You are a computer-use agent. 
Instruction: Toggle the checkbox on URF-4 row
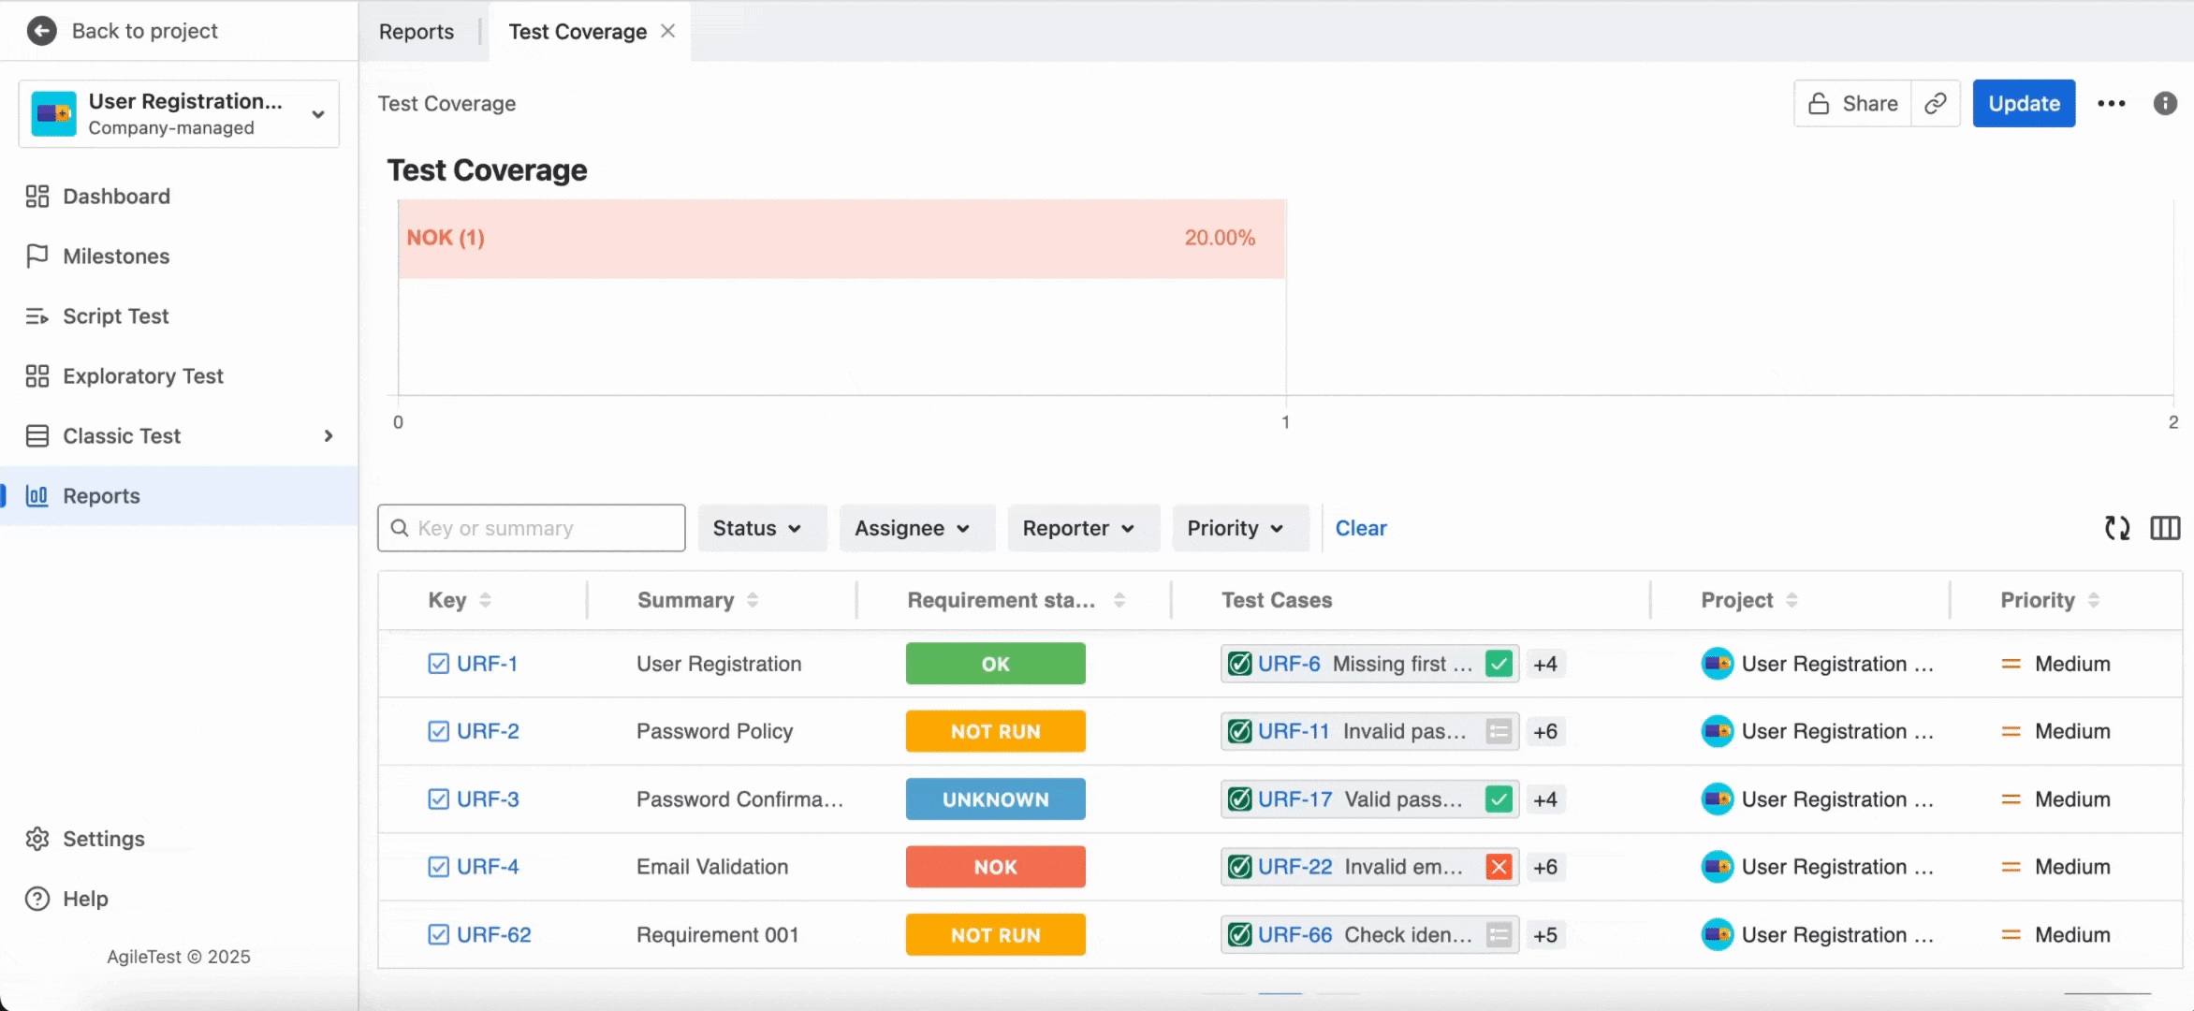click(438, 866)
